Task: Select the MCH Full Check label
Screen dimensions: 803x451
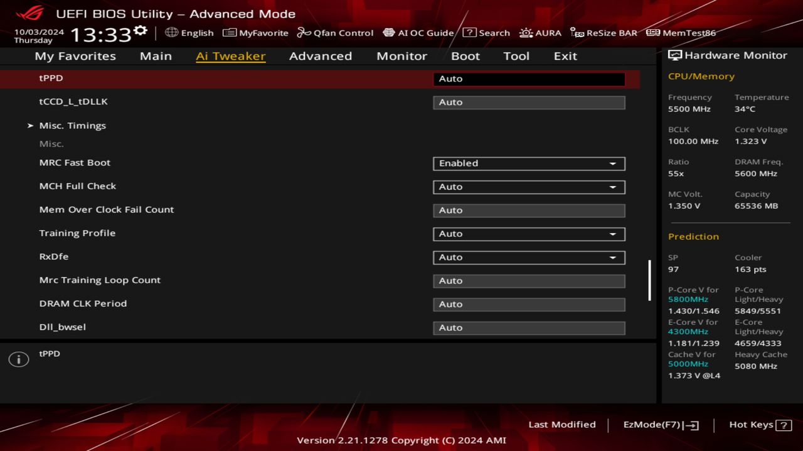Action: coord(78,186)
